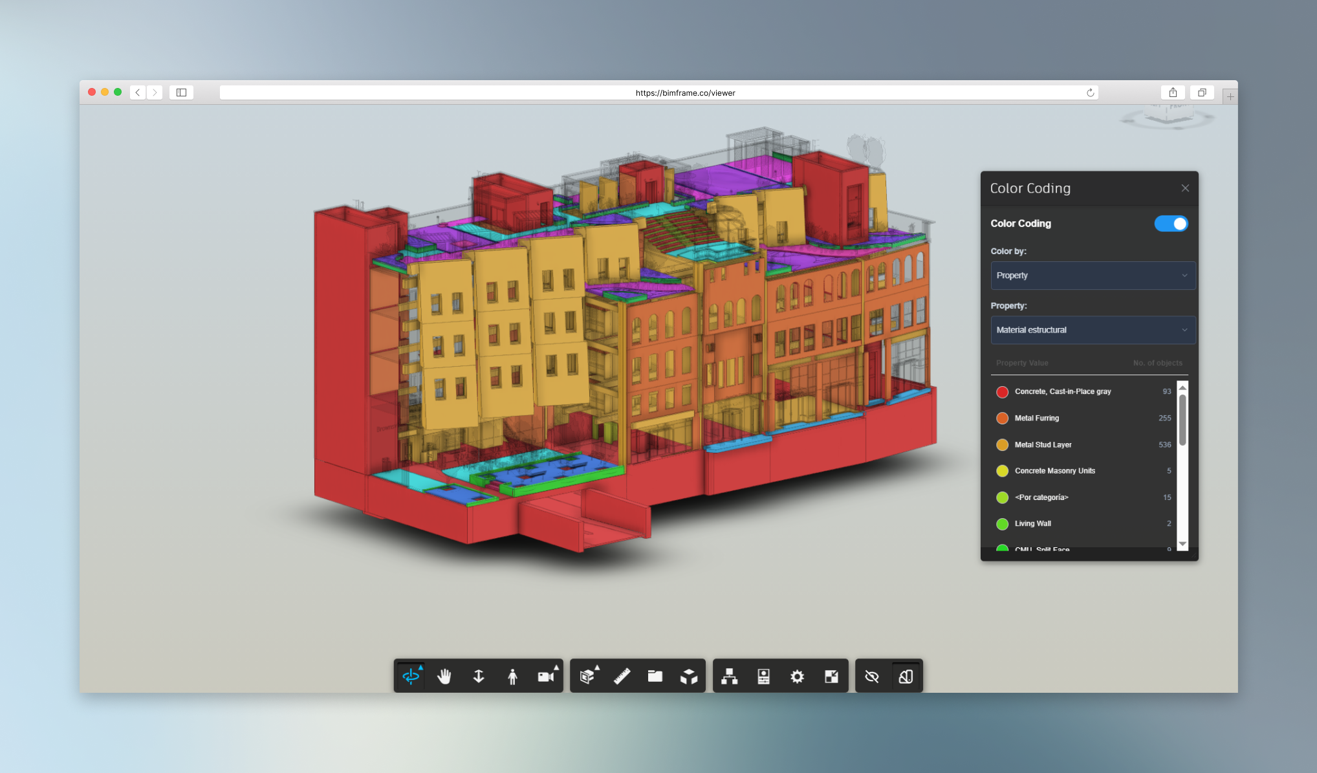The width and height of the screenshot is (1317, 773).
Task: Choose the Zoom dolly tool
Action: [479, 676]
